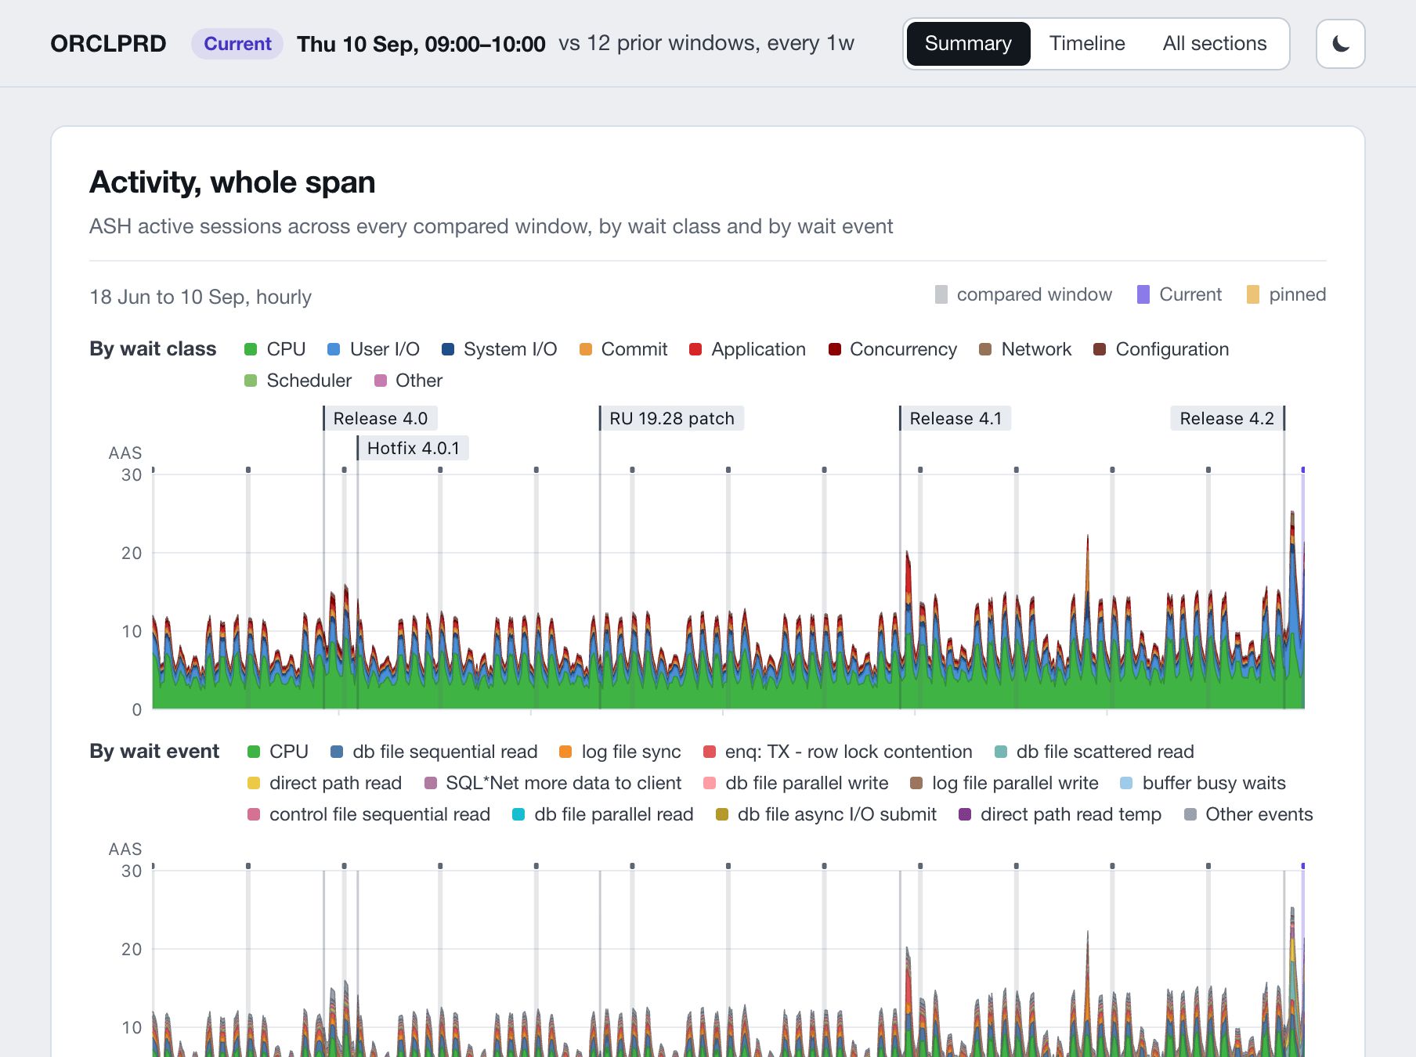This screenshot has height=1057, width=1416.
Task: Click Other events legend entry
Action: point(1248,814)
